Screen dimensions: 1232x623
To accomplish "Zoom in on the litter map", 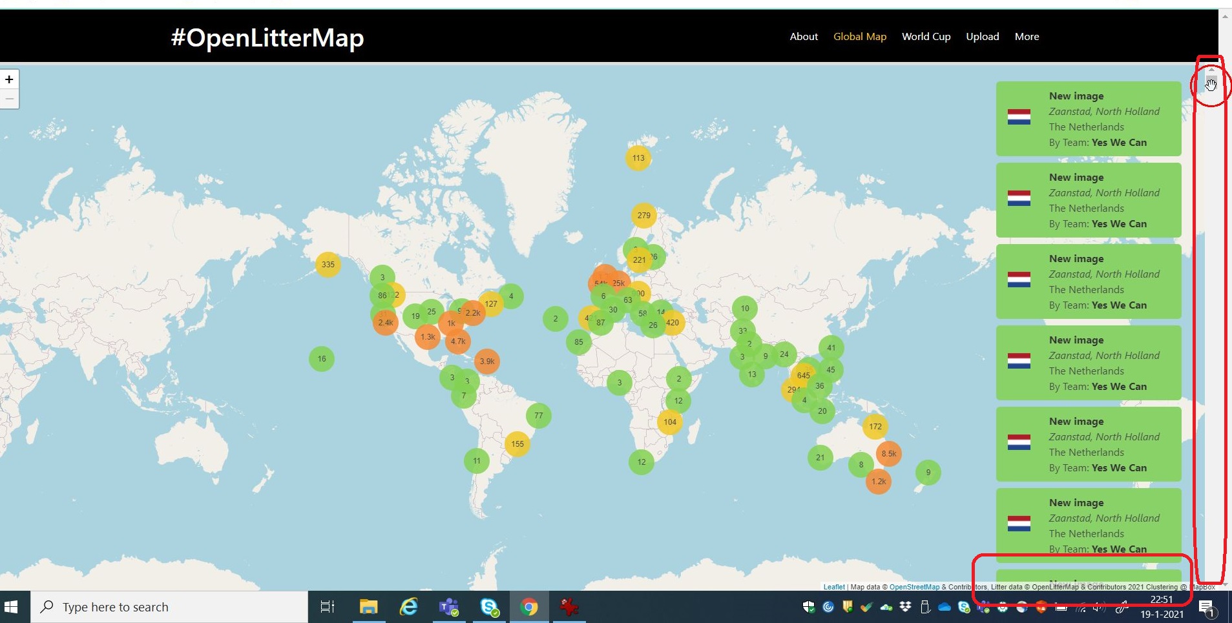I will tap(9, 79).
